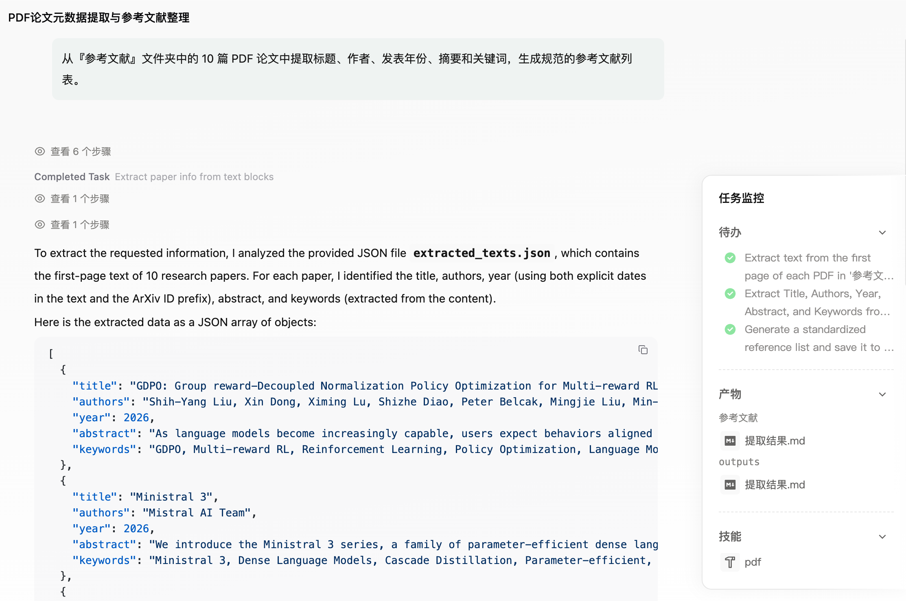Click the copy icon on the JSON code block
Screen dimensions: 906x601
(x=643, y=350)
